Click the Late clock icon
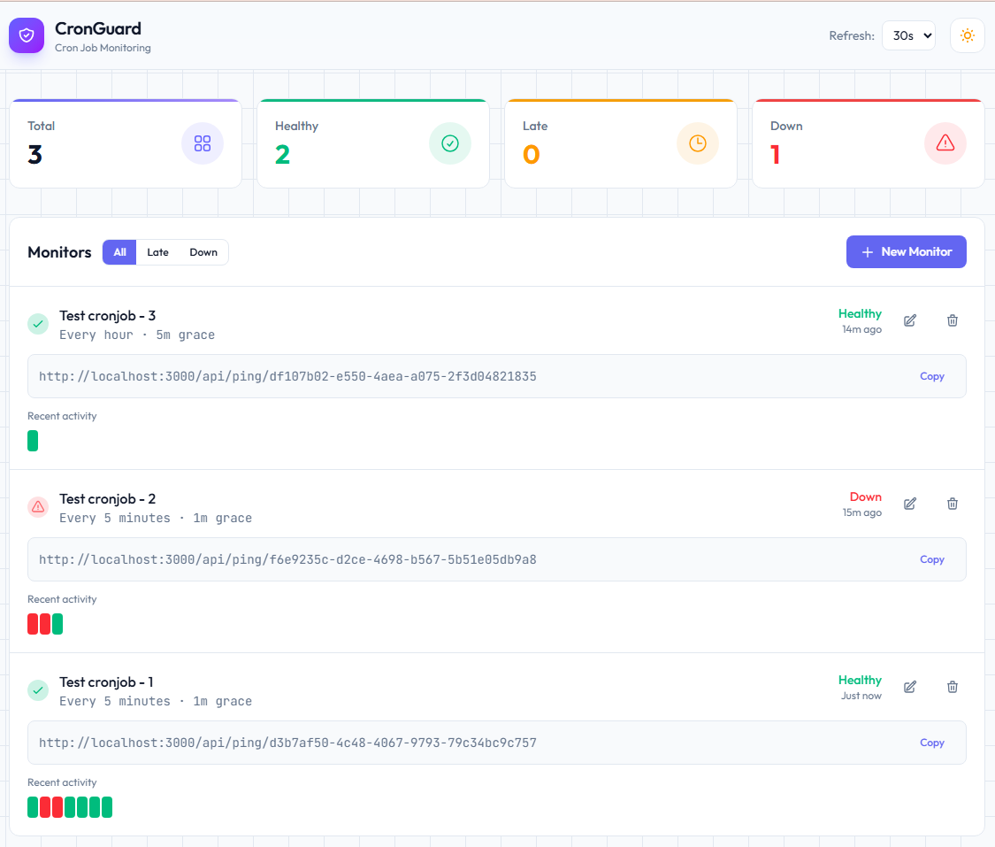Screen dimensions: 995x847 point(698,142)
